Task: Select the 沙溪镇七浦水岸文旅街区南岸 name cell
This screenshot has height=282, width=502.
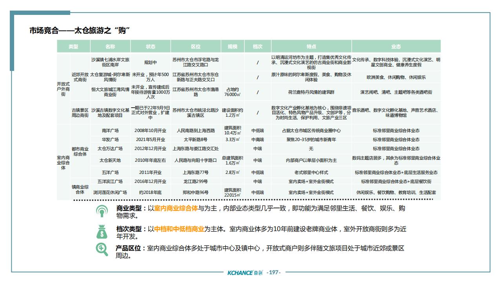Action: [x=110, y=62]
